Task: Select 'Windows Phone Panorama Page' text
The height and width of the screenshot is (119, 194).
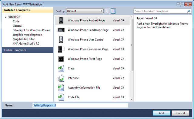Action: click(x=88, y=49)
